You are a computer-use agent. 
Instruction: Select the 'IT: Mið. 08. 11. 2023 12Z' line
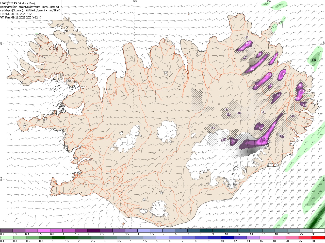[16, 14]
